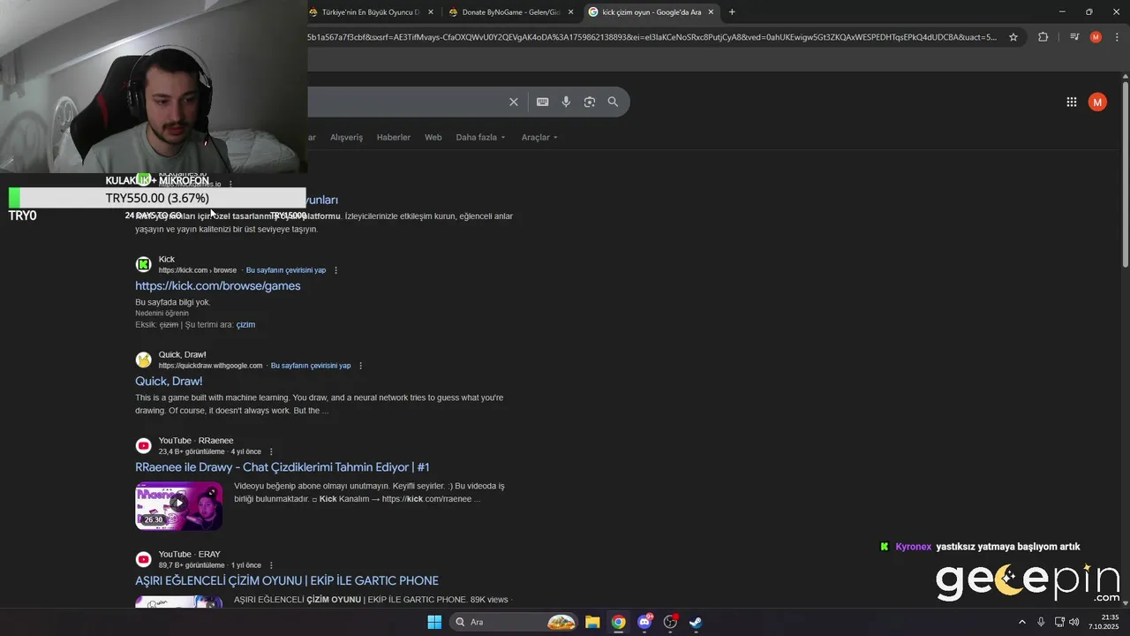Open options menu for the RRaenee YouTube result
The image size is (1130, 636).
point(271,452)
